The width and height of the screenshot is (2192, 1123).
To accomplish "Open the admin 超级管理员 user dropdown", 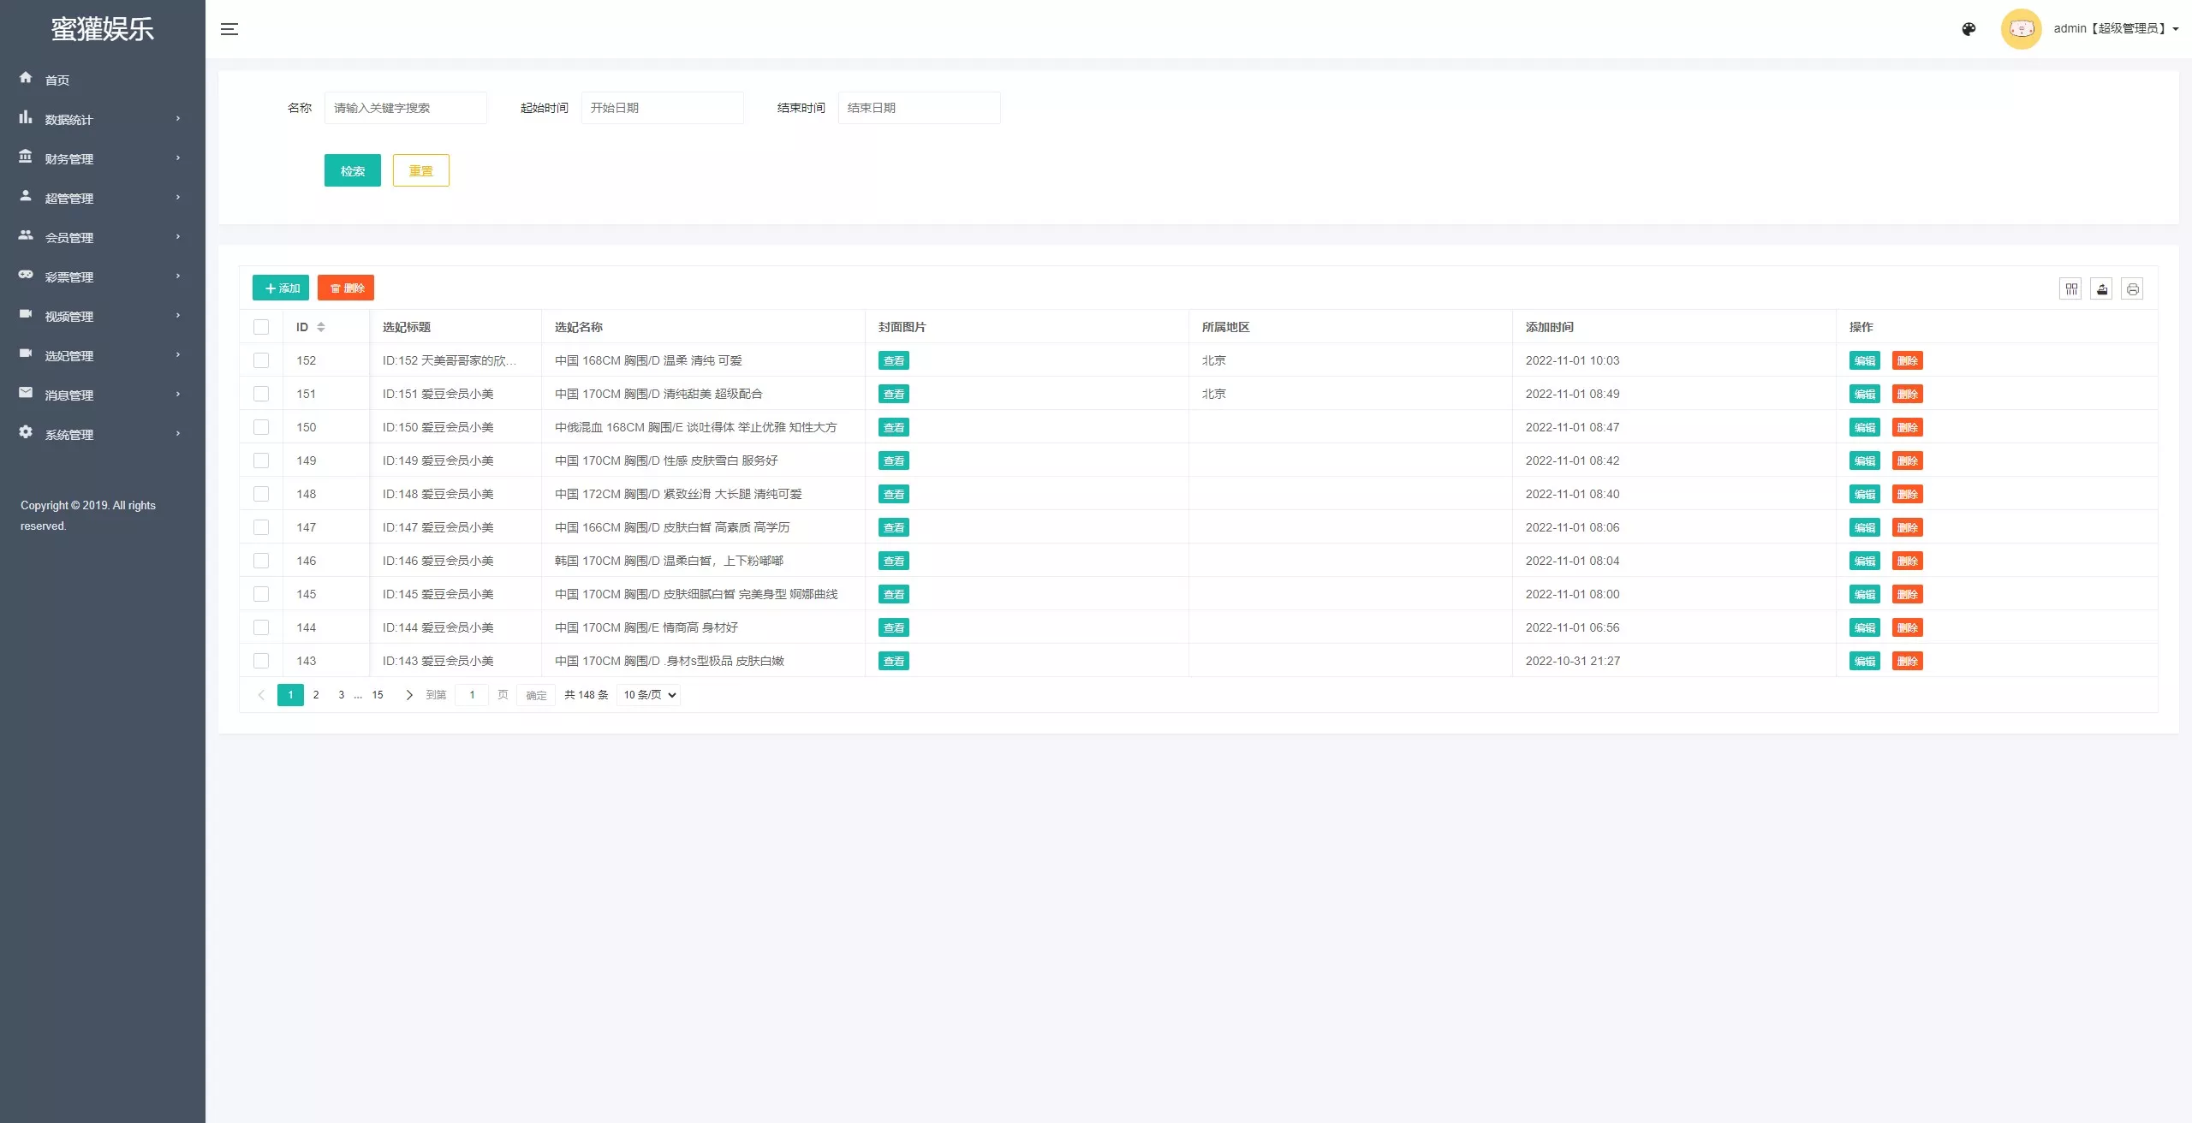I will click(x=2116, y=29).
